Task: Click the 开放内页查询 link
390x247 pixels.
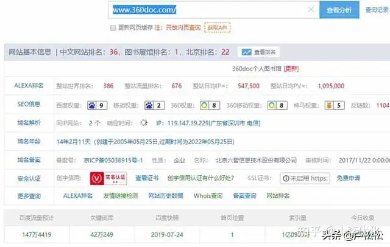Action: pyautogui.click(x=183, y=27)
